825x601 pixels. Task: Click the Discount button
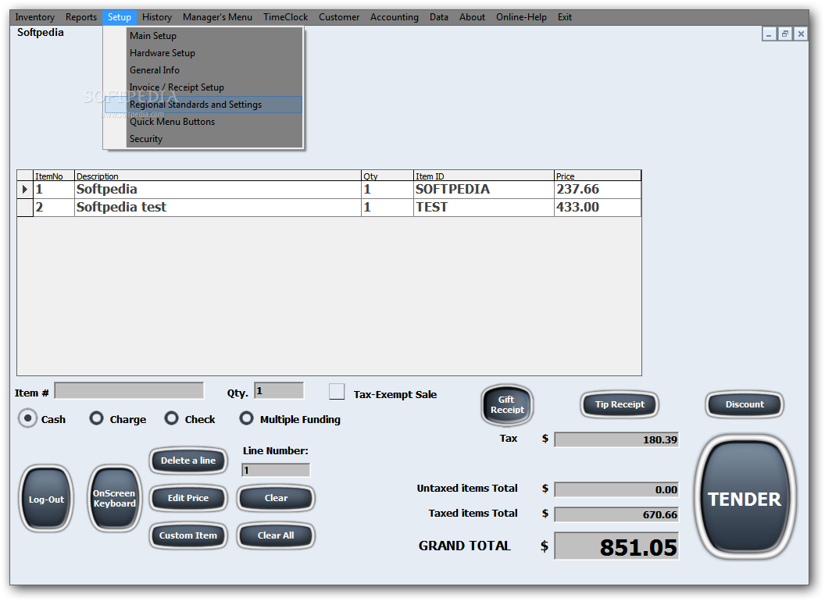[745, 404]
